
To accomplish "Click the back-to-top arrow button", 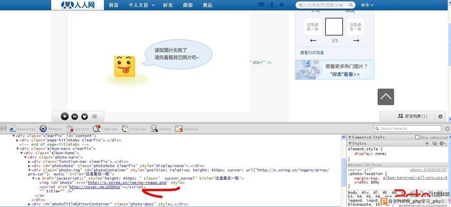I will [x=386, y=97].
